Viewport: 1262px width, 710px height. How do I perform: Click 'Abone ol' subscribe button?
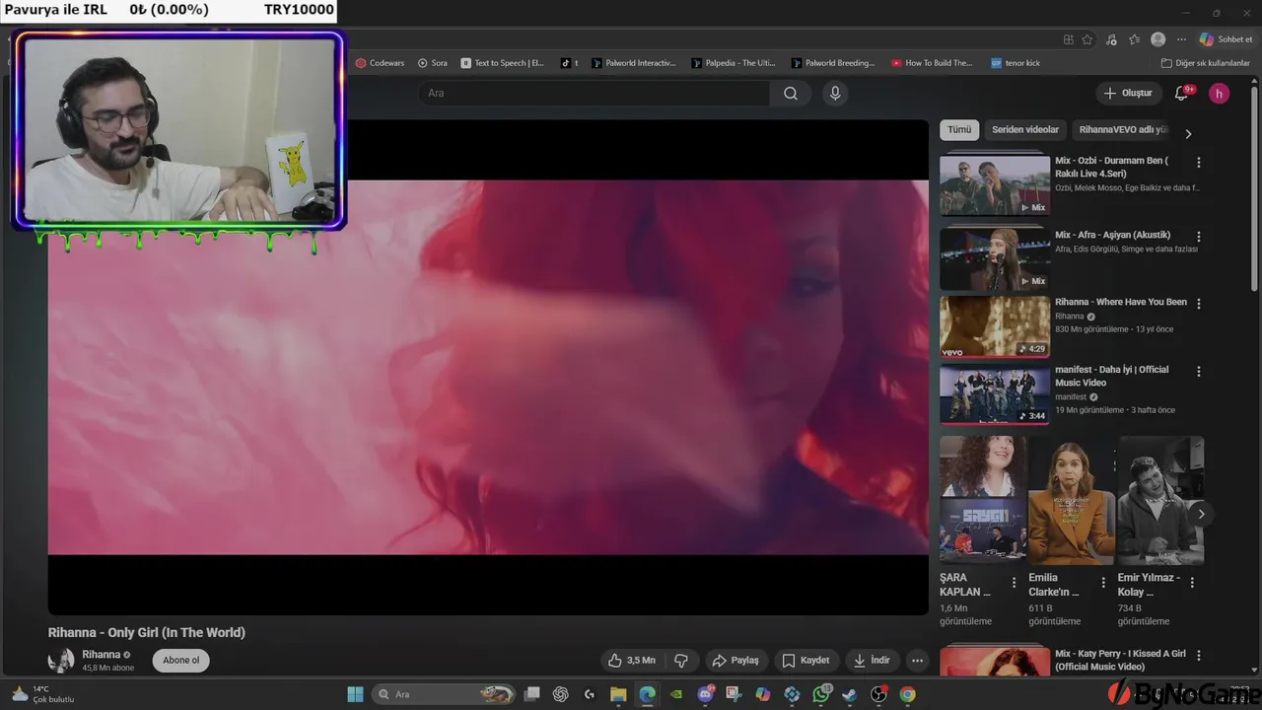coord(180,661)
